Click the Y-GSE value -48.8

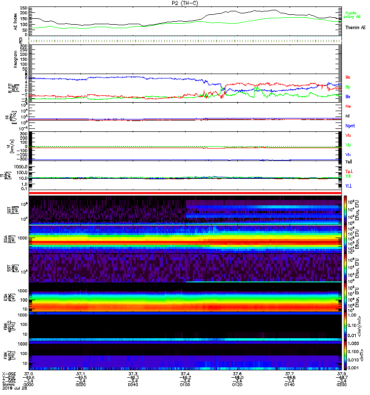click(290, 377)
